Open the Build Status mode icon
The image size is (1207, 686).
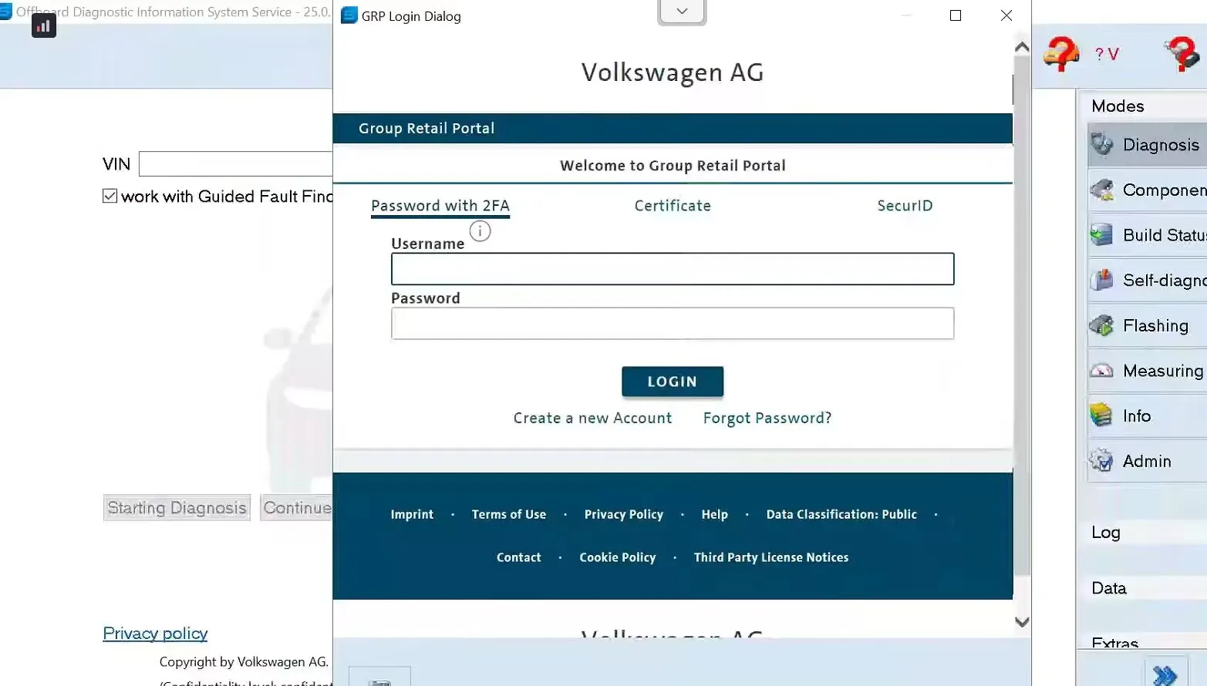tap(1102, 234)
